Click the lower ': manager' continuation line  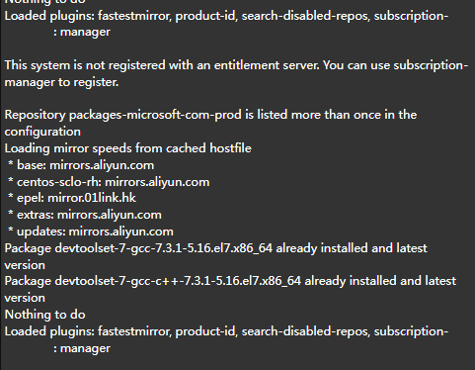(82, 348)
